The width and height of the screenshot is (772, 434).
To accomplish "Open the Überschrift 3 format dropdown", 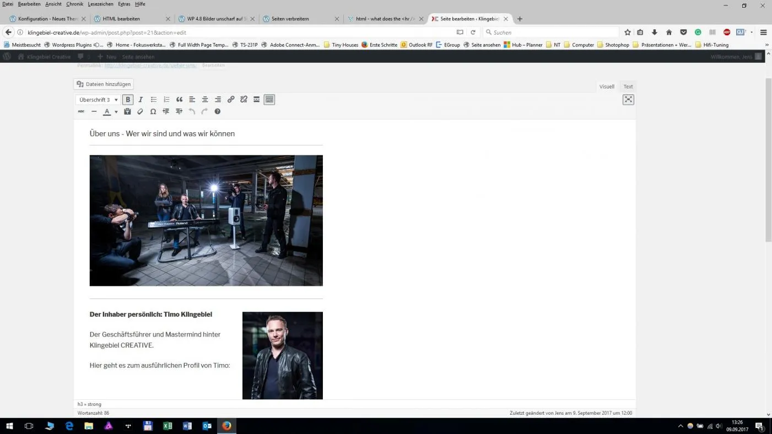I will (99, 100).
